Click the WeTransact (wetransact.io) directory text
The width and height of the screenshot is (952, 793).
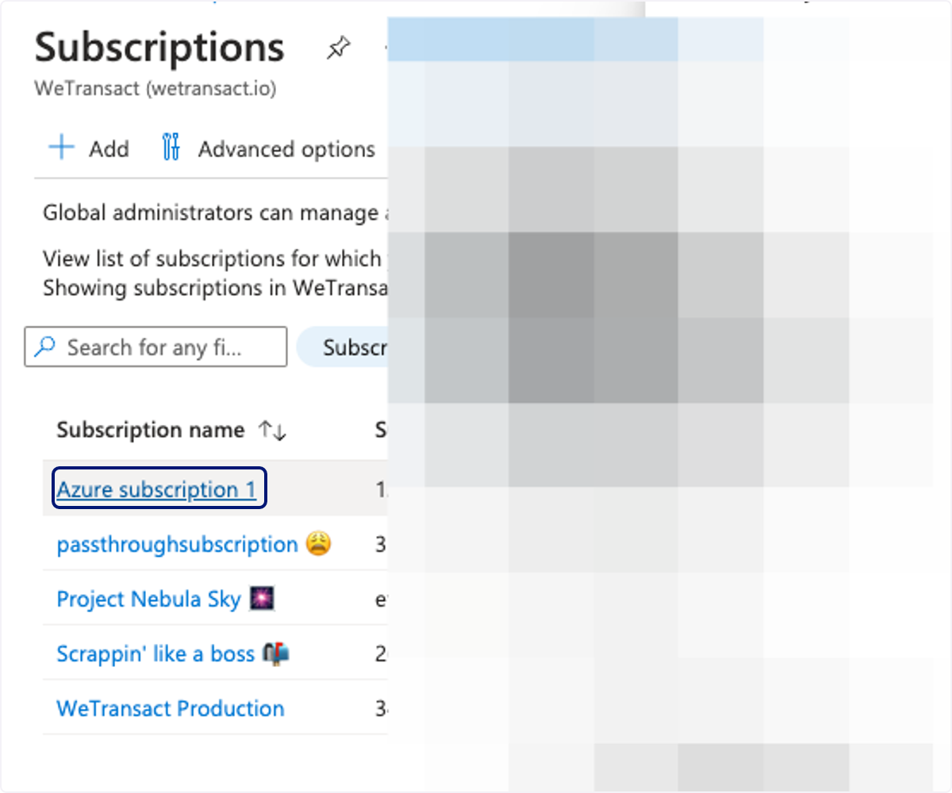(x=155, y=89)
